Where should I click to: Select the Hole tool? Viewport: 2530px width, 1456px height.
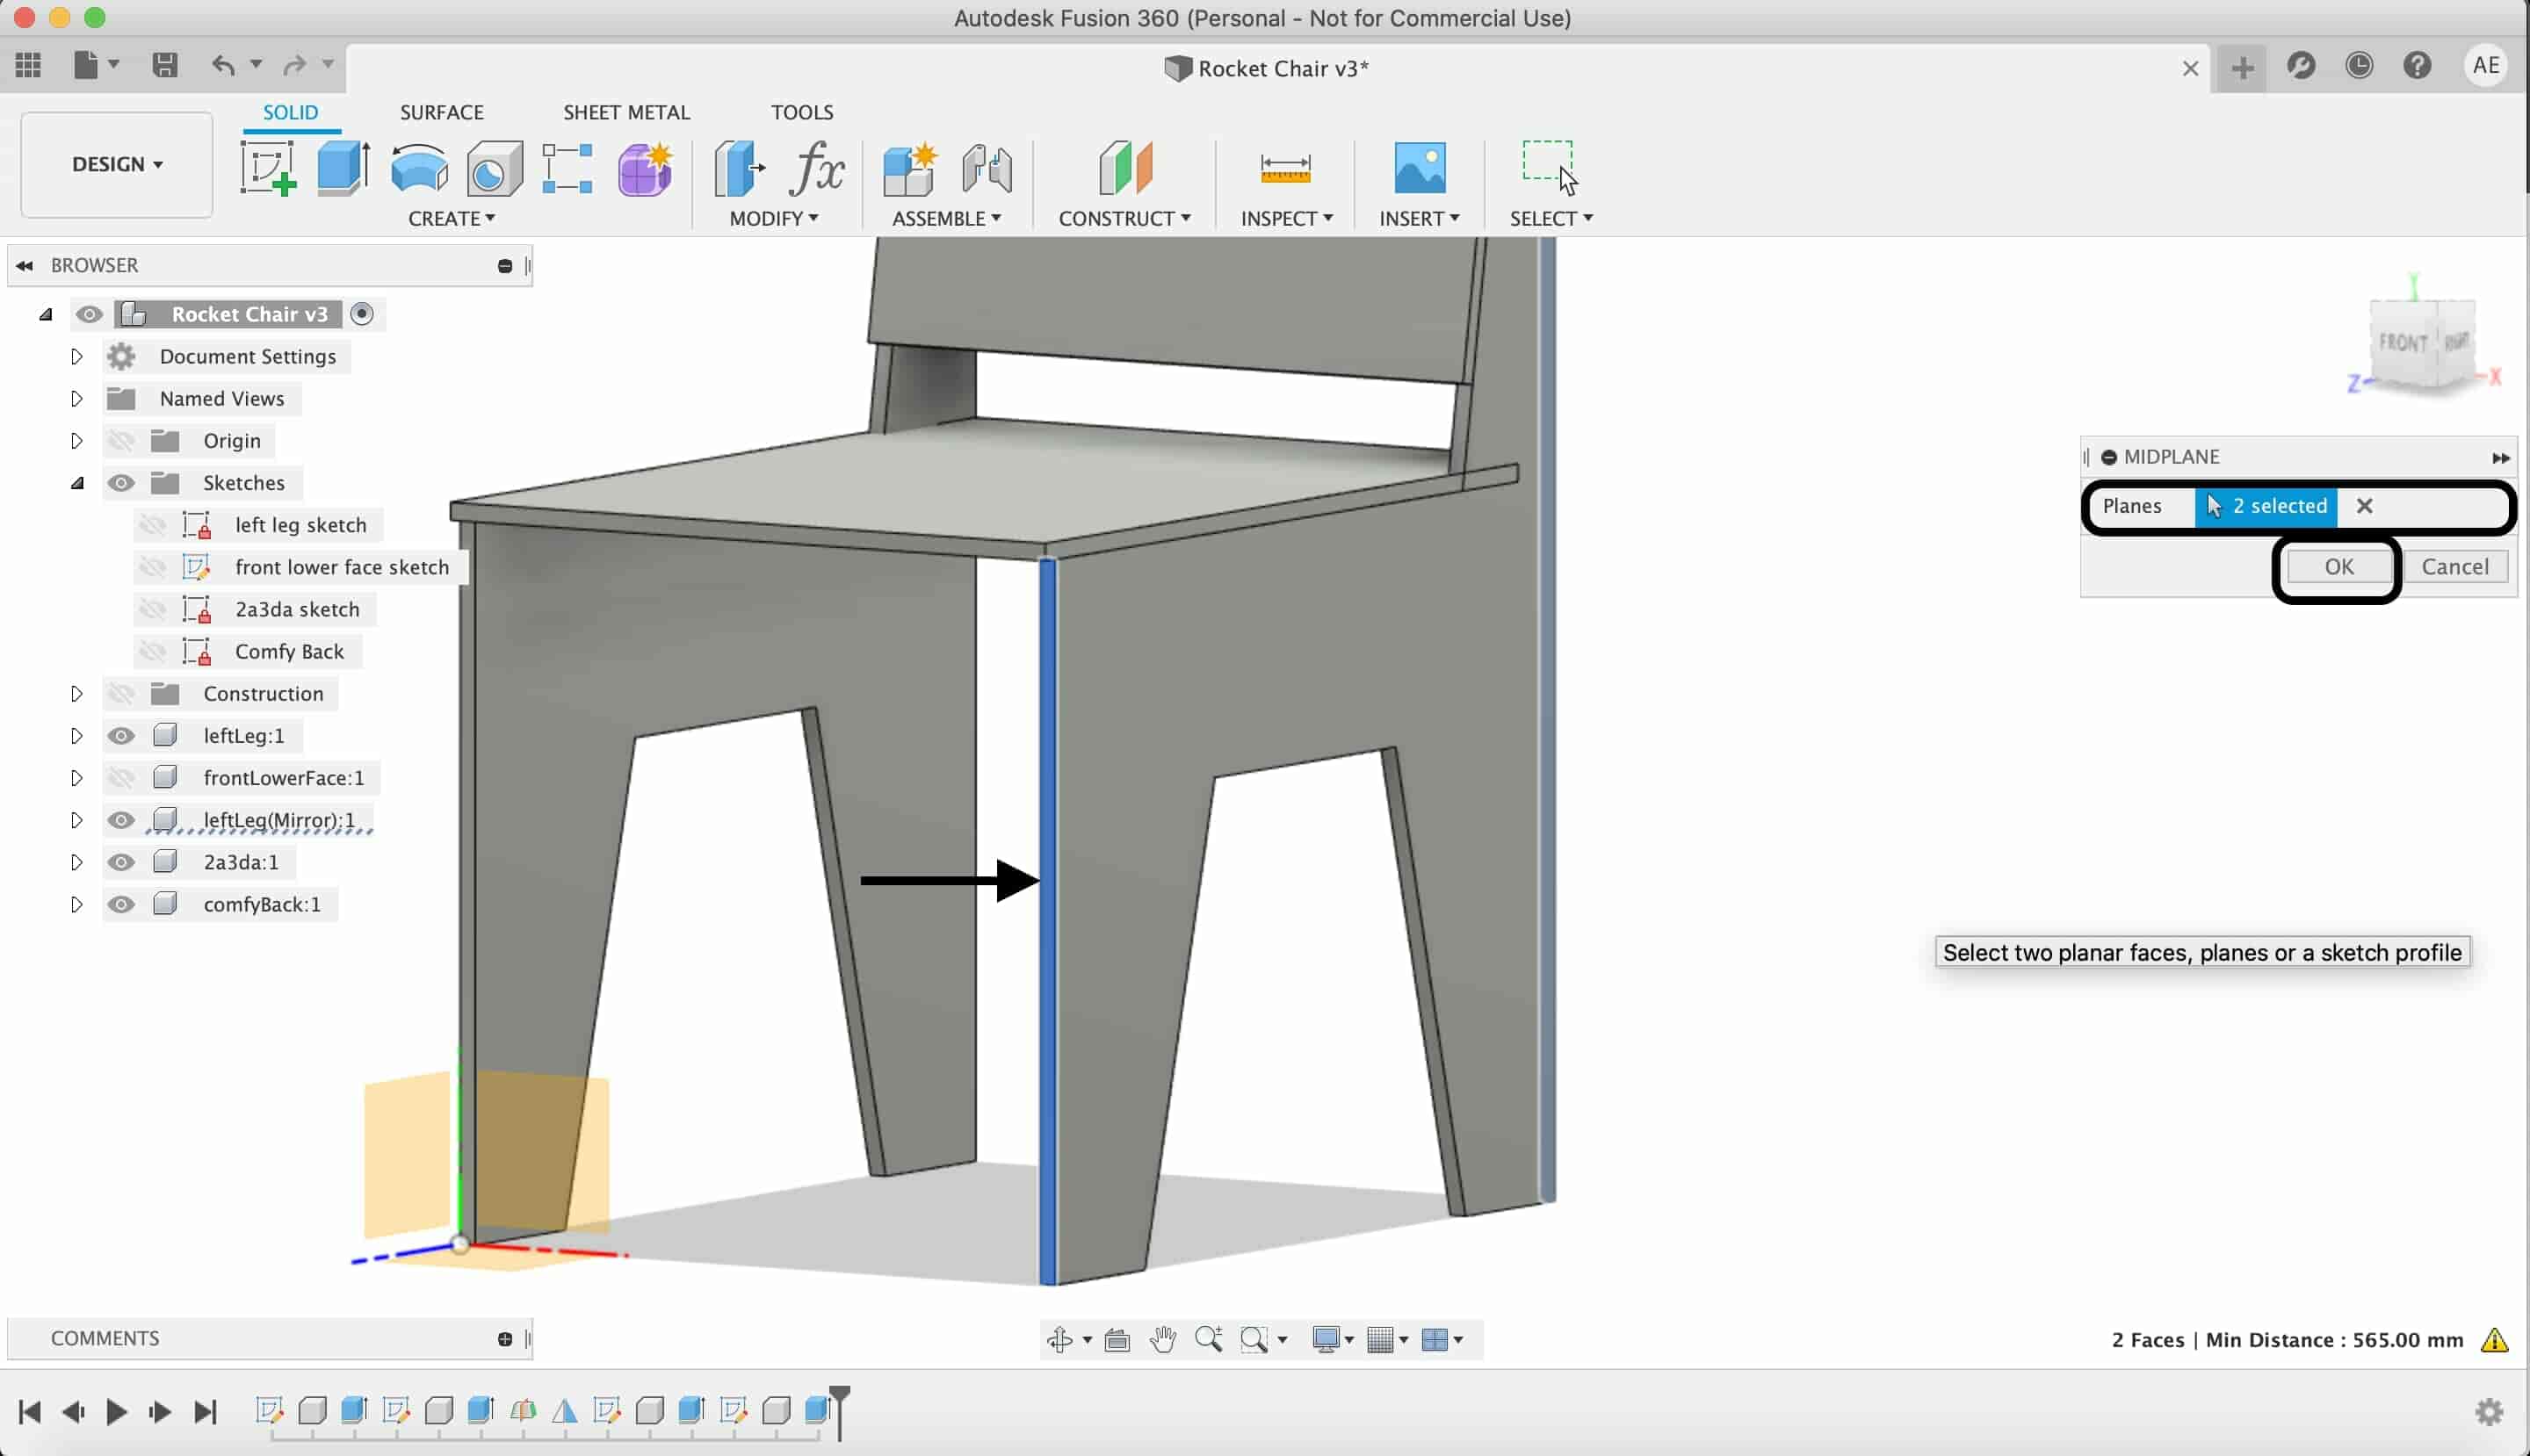coord(495,168)
